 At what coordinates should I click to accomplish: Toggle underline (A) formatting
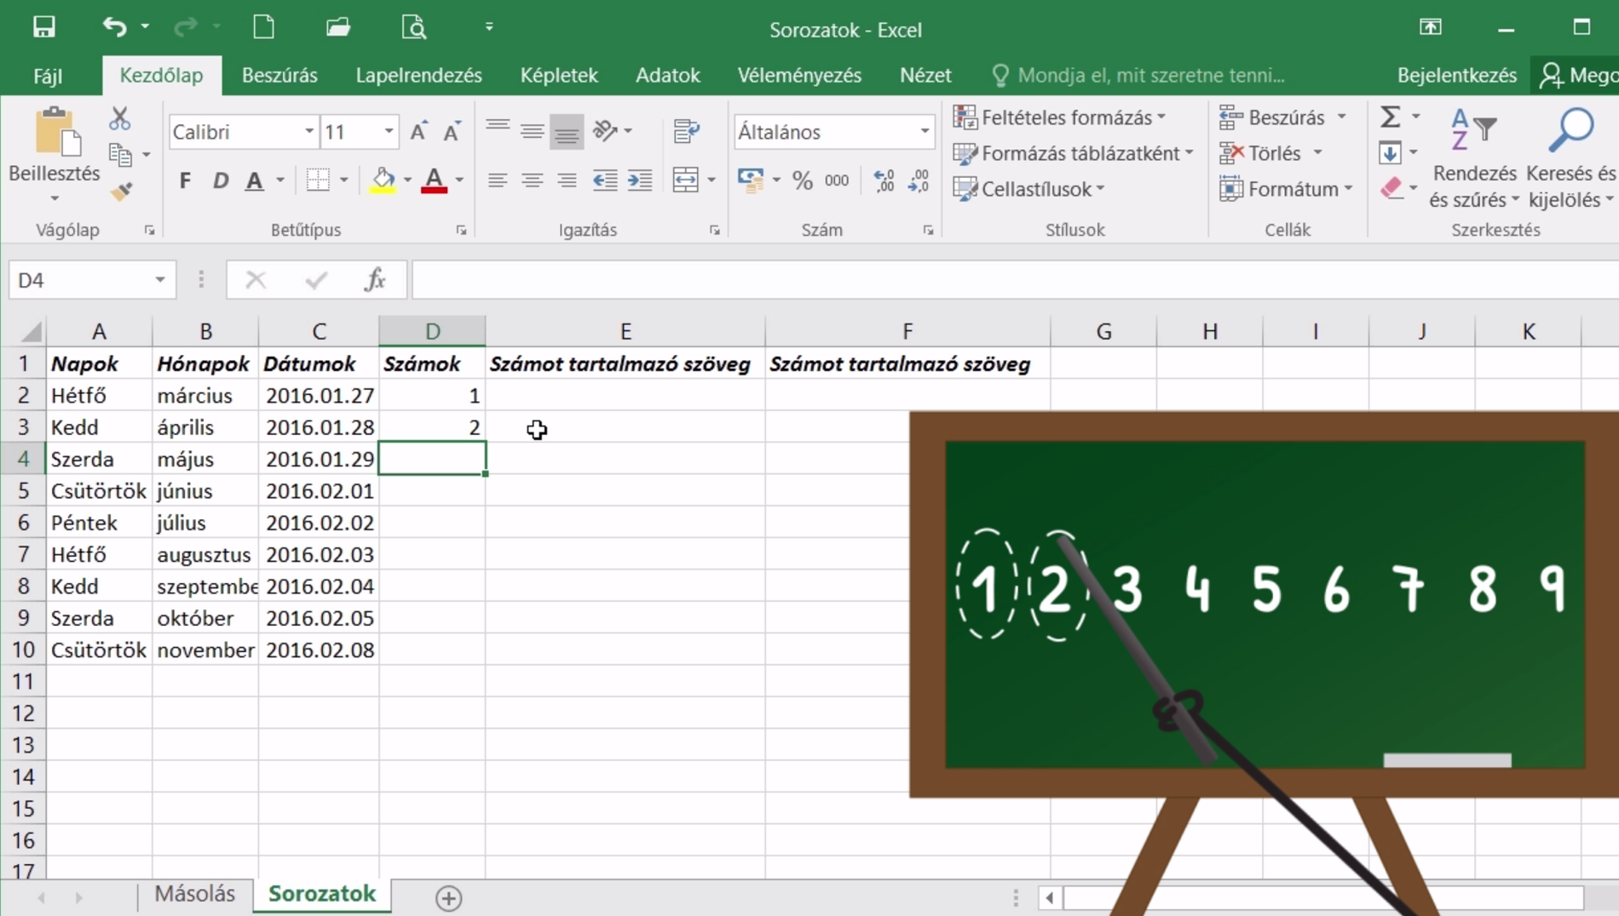[x=254, y=180]
